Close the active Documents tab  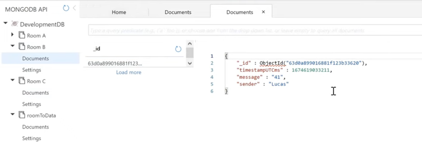click(263, 12)
